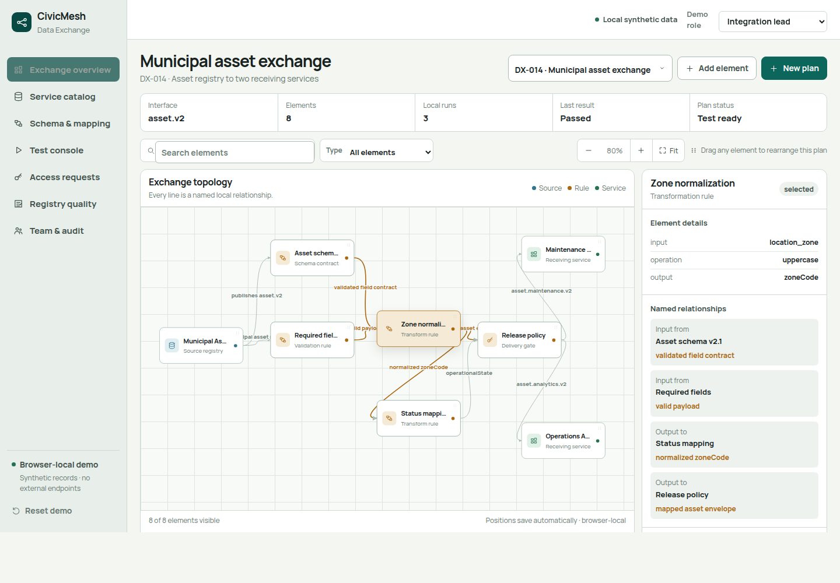Click the Zone normali... node icon

pos(390,329)
